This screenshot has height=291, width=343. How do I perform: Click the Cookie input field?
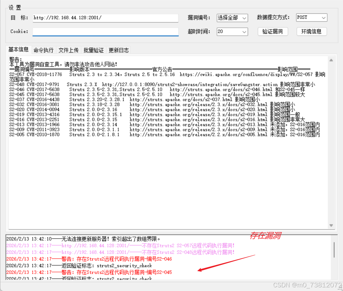105,31
